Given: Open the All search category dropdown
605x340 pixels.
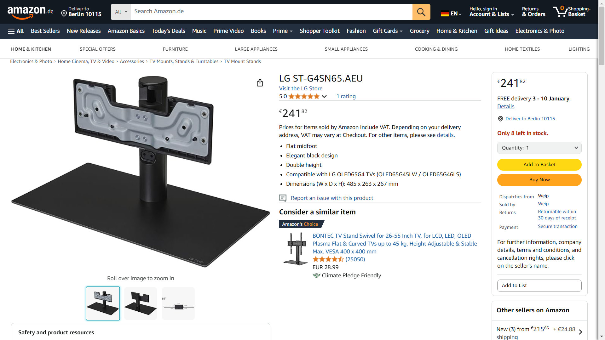Looking at the screenshot, I should point(121,12).
